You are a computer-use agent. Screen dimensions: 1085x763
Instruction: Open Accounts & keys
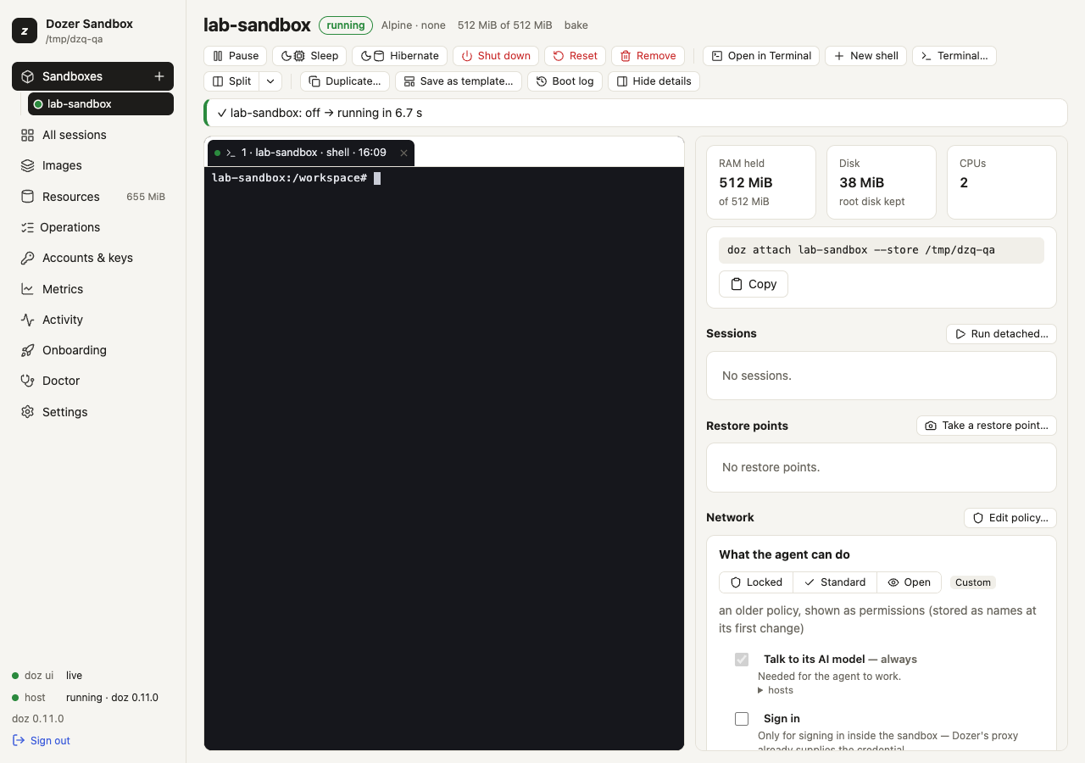(92, 258)
